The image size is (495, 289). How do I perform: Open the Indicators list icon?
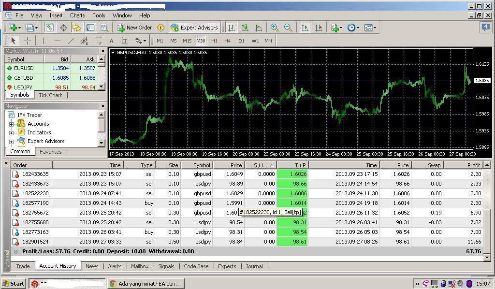click(335, 28)
